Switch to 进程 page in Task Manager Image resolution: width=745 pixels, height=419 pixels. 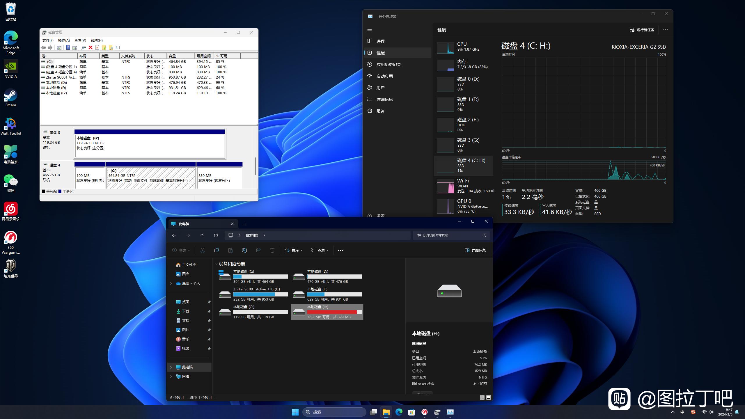coord(398,41)
